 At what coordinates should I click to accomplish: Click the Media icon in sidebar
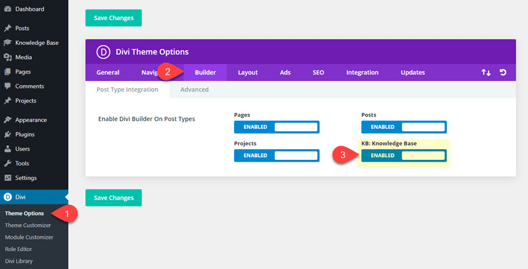click(7, 57)
